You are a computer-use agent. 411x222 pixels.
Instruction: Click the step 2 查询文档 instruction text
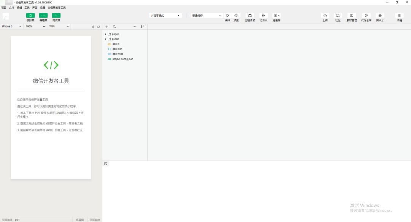[50, 123]
